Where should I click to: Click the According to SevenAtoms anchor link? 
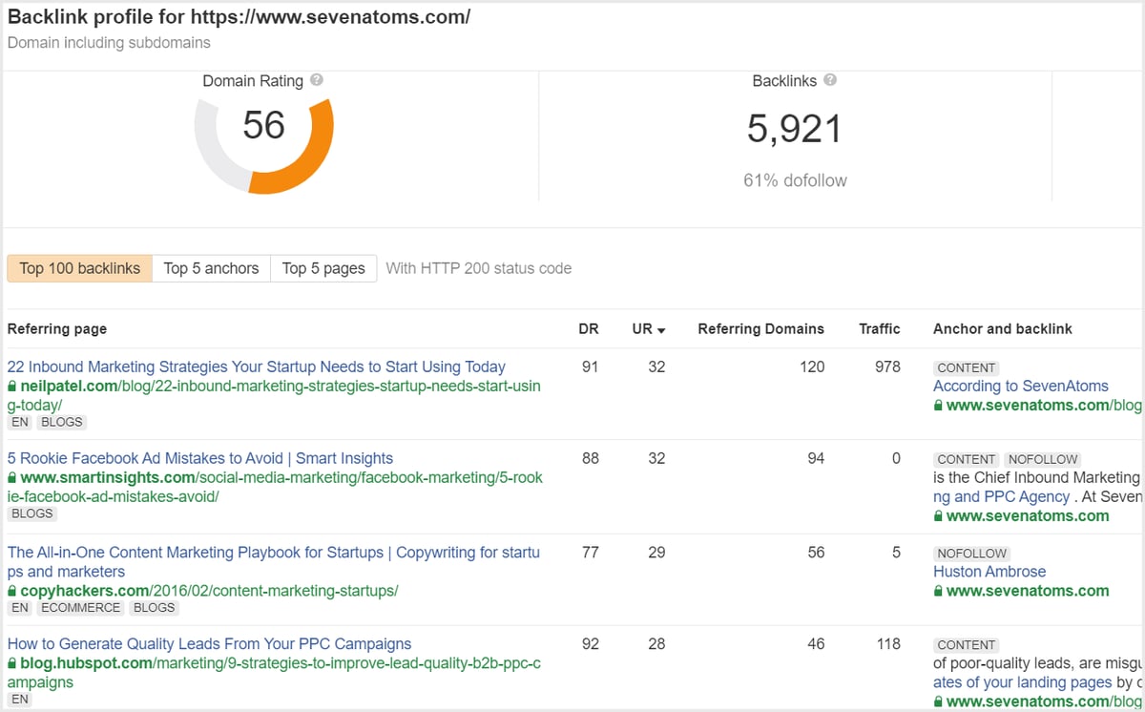(x=1020, y=386)
